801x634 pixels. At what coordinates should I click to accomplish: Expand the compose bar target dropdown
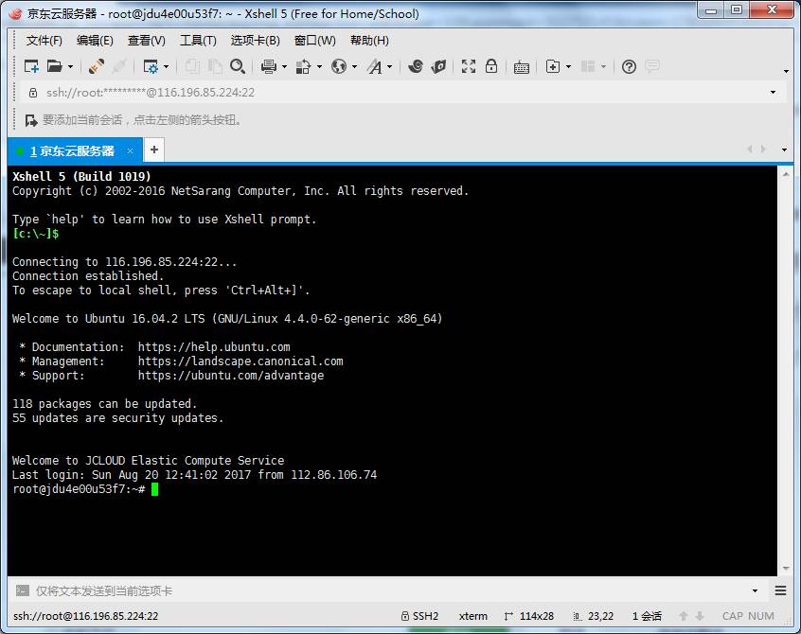click(755, 590)
